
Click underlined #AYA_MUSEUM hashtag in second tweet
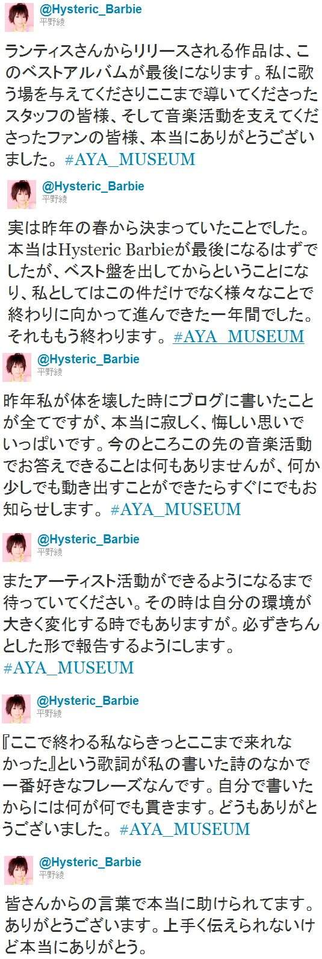238,336
